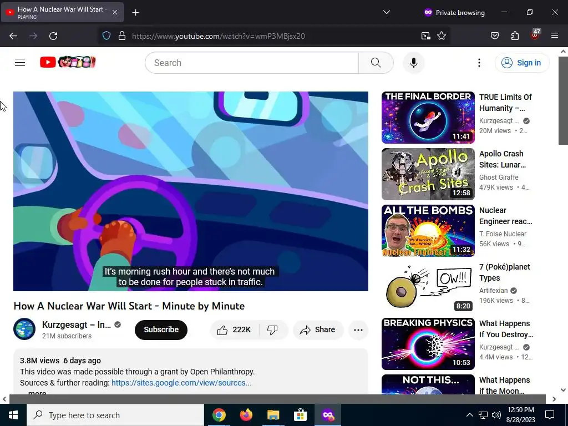Open the 12:50 PM clock and date
Screen dimensions: 568x426
521,415
